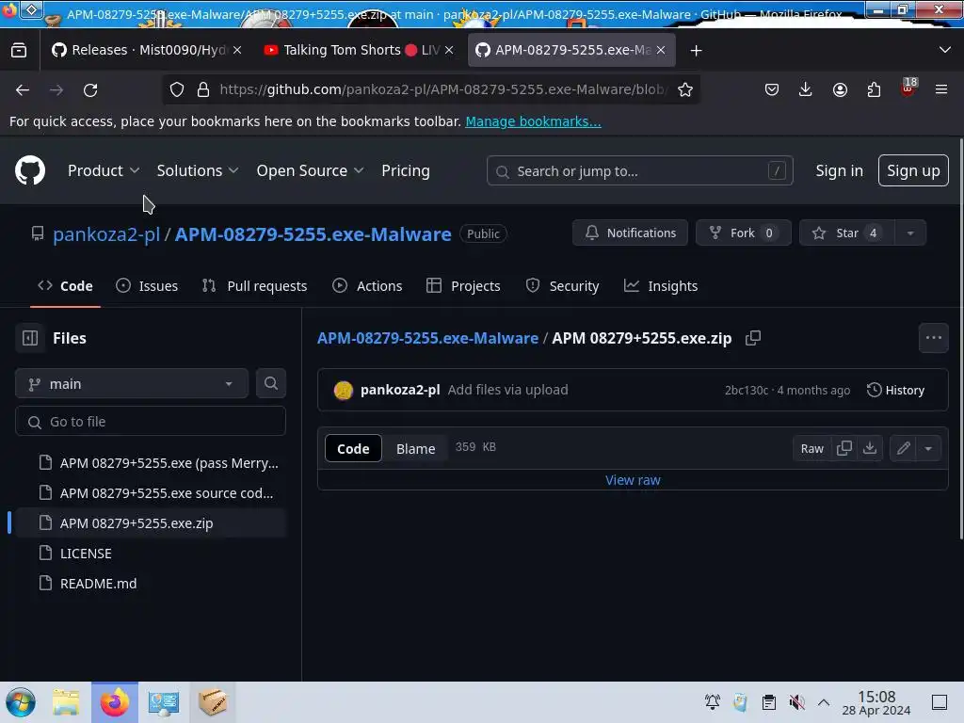Open Firefox View tabs icon
This screenshot has width=964, height=723.
click(x=19, y=51)
